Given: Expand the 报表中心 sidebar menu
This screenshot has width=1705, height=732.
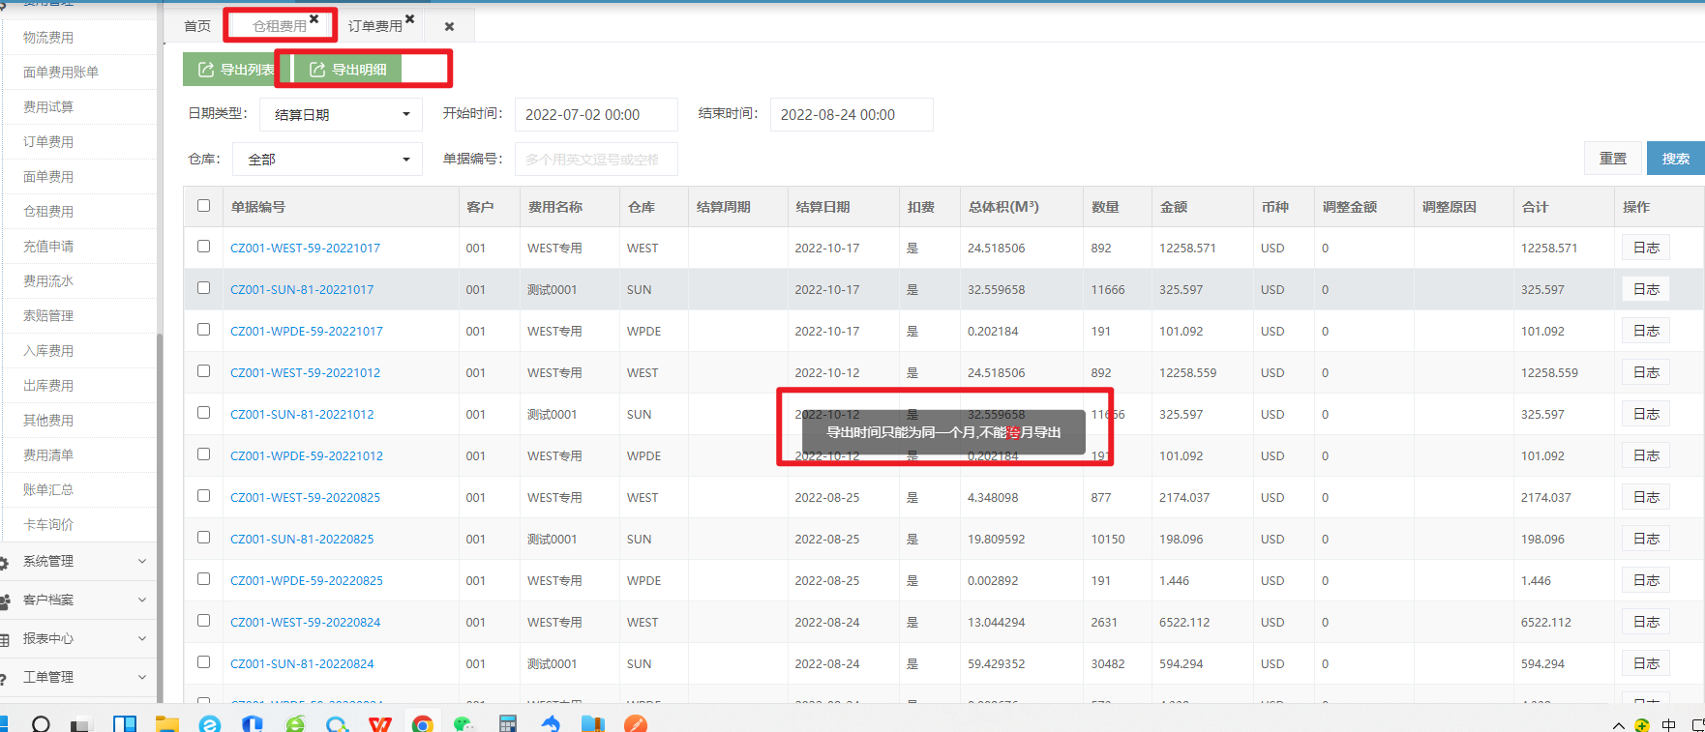Looking at the screenshot, I should coord(77,638).
